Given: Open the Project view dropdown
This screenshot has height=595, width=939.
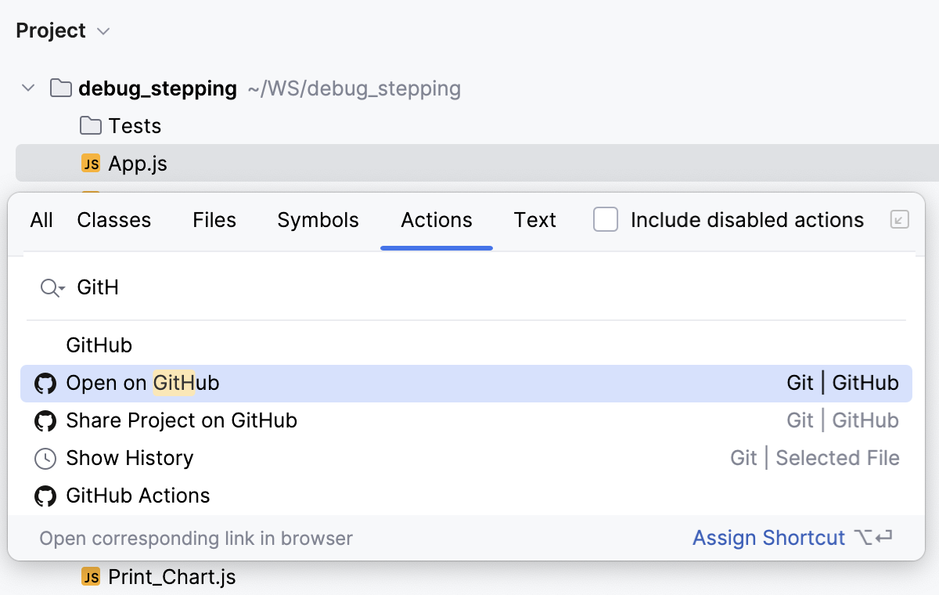Looking at the screenshot, I should pyautogui.click(x=103, y=31).
